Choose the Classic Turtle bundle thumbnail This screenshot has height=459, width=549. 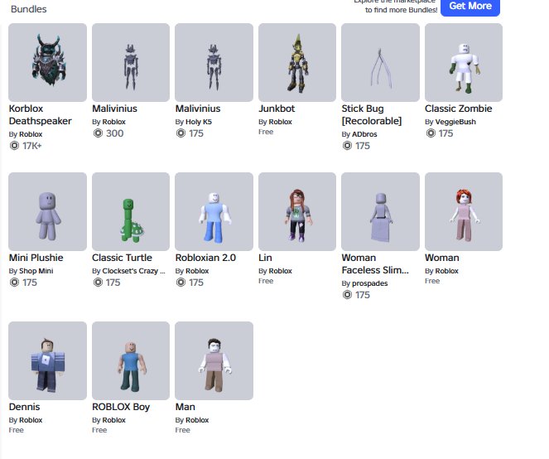131,211
